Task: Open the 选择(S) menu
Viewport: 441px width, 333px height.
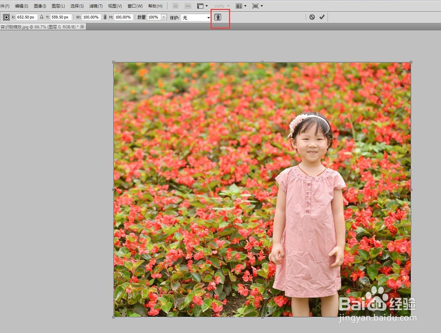Action: [x=77, y=6]
